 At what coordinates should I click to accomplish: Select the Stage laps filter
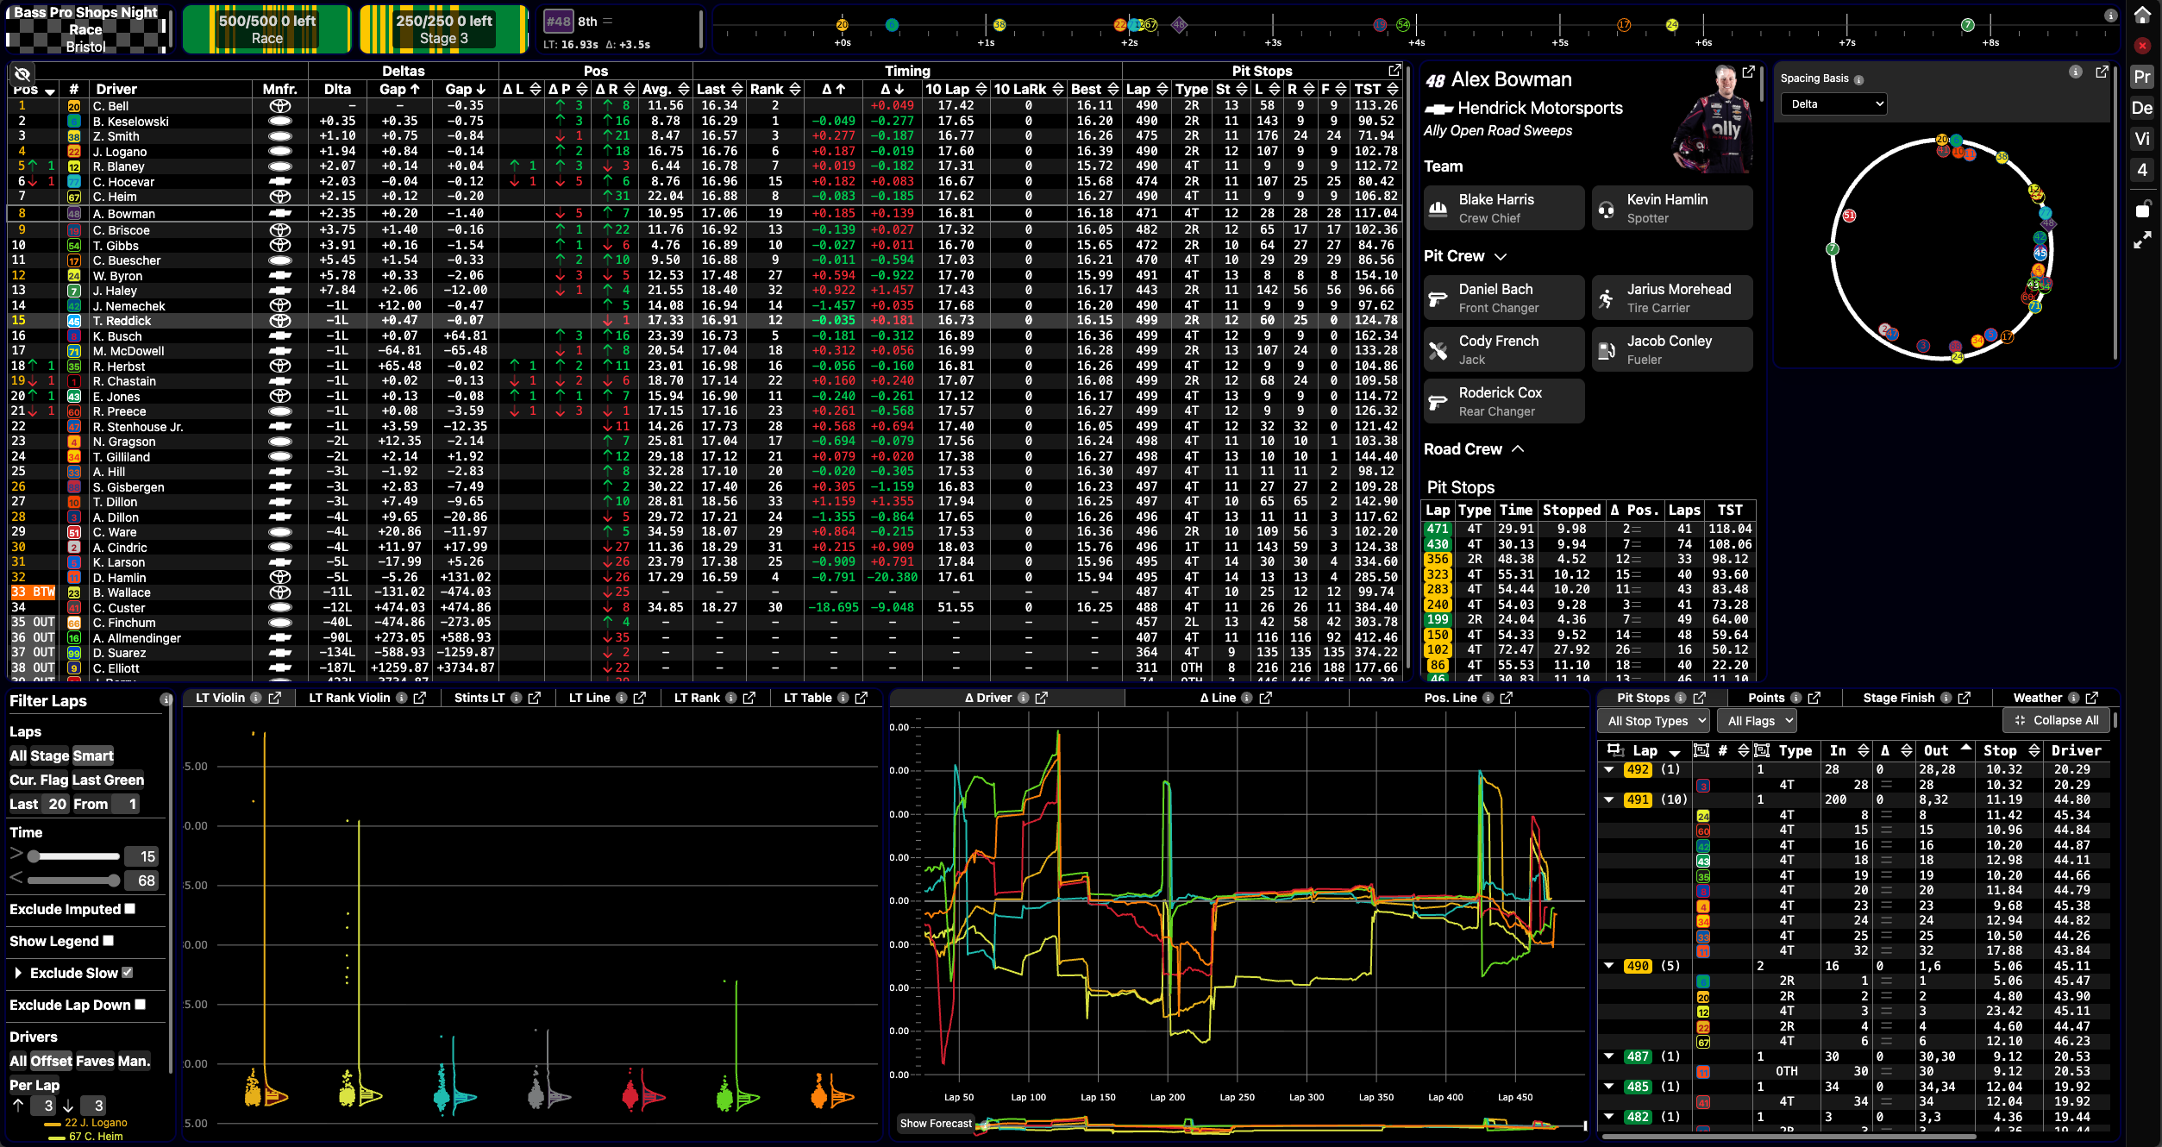[x=49, y=755]
